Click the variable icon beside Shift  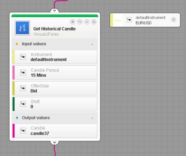tap(23, 104)
